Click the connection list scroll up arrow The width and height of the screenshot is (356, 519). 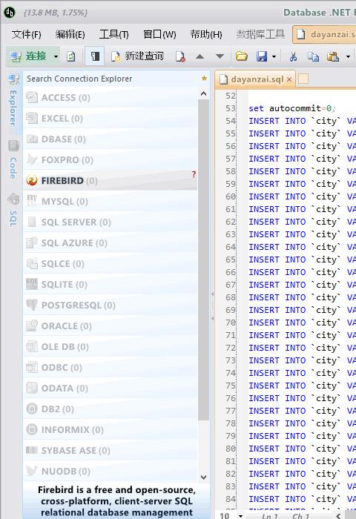pos(204,94)
